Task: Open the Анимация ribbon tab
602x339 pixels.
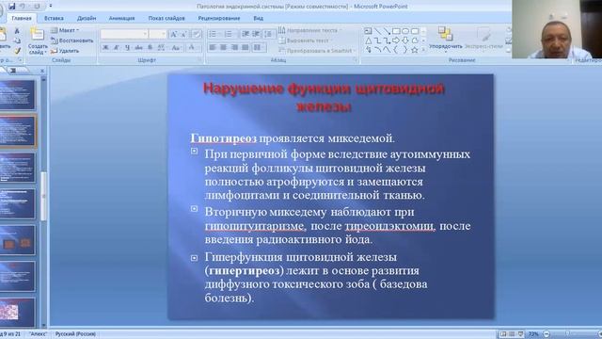Action: coord(121,18)
